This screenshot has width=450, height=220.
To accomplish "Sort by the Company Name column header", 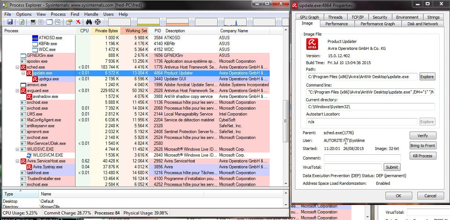I will pyautogui.click(x=244, y=31).
